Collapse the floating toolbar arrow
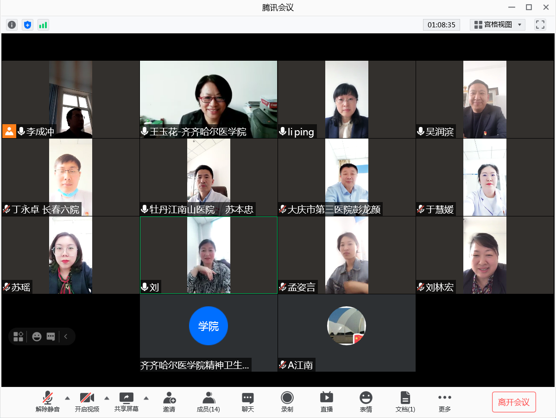The height and width of the screenshot is (418, 556). click(x=66, y=336)
